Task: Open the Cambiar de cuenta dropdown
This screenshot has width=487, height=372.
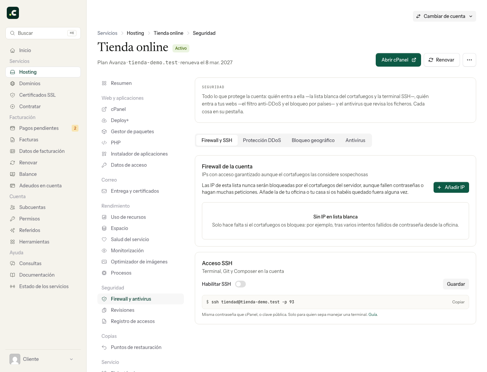Action: (444, 16)
